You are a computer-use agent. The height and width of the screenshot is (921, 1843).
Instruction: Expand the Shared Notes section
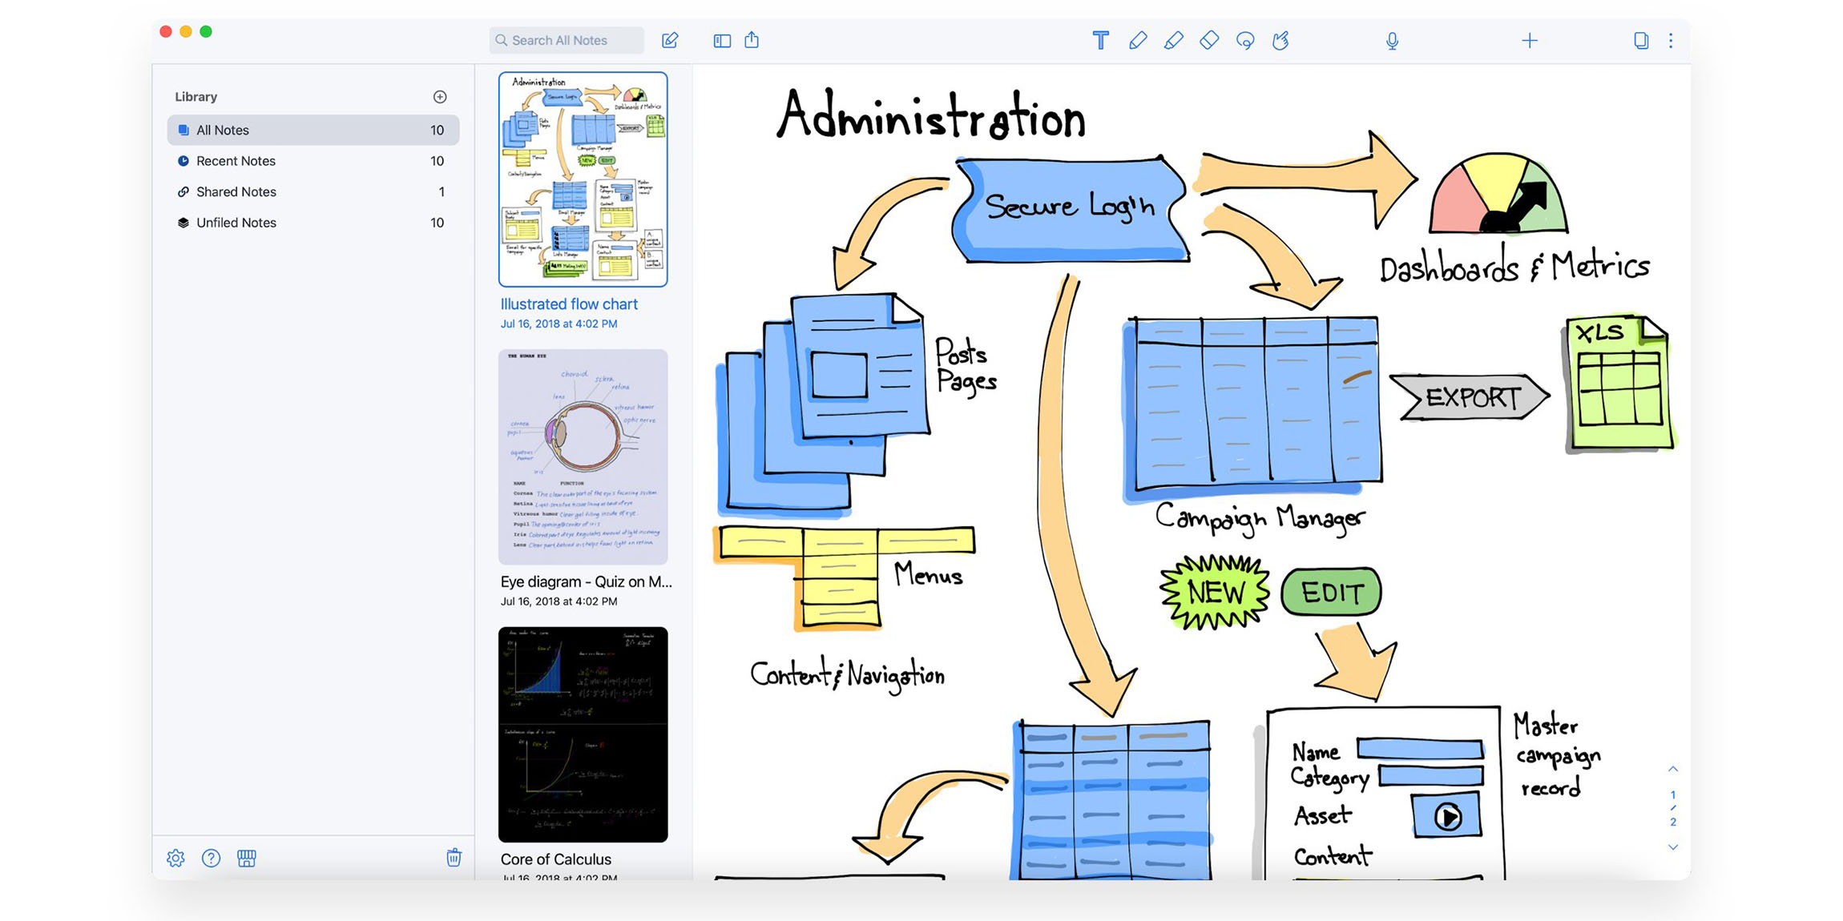[240, 191]
